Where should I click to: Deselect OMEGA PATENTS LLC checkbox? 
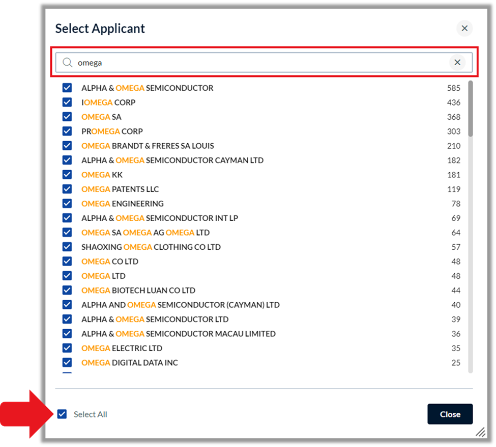tap(67, 189)
